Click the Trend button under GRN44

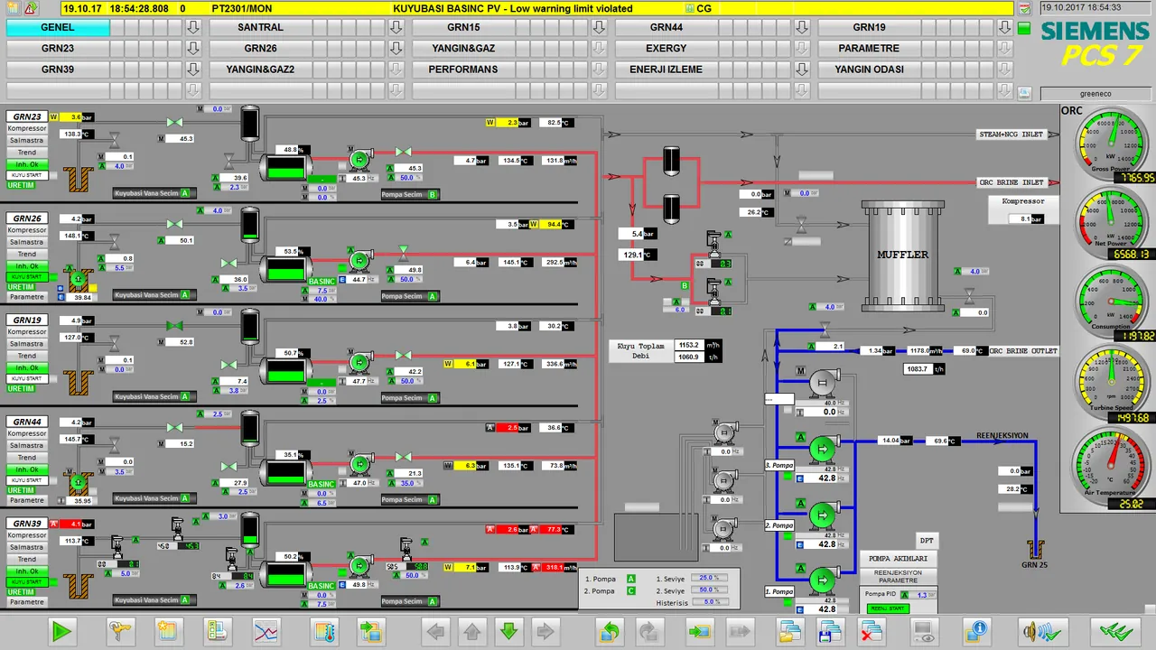(x=26, y=458)
